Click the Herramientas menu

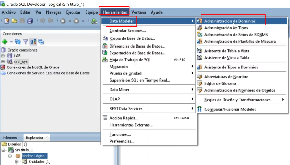click(115, 12)
